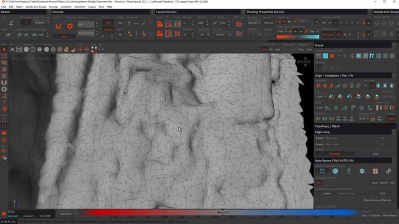Click the Auto Seams box icon
Screen dimensions: 399x224
pyautogui.click(x=362, y=171)
